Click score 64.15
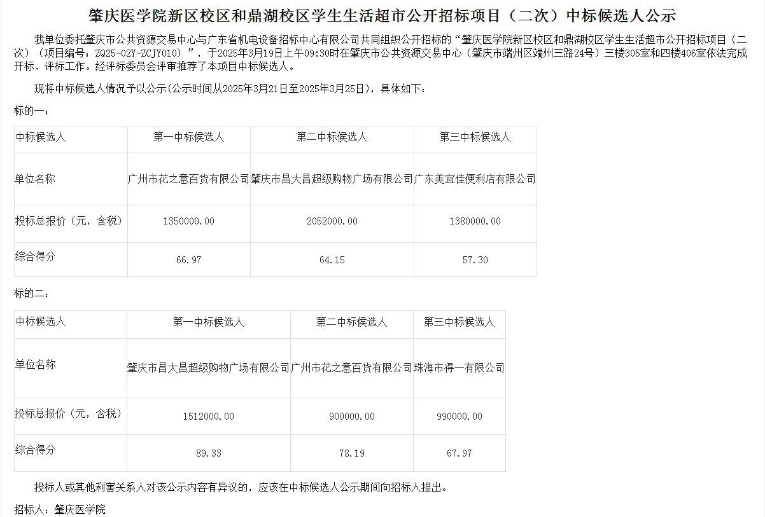Viewport: 765px width, 517px height. [x=332, y=260]
